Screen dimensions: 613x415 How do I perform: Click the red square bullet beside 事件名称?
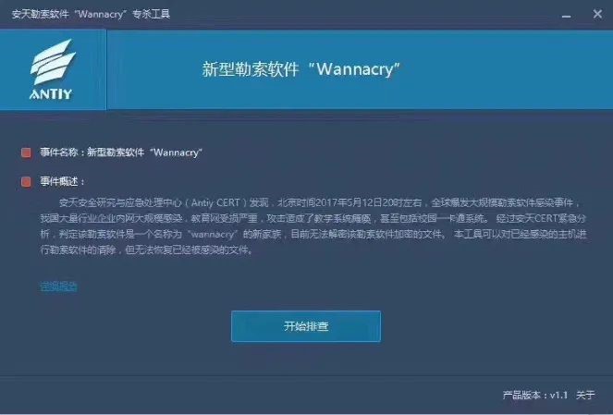point(26,153)
